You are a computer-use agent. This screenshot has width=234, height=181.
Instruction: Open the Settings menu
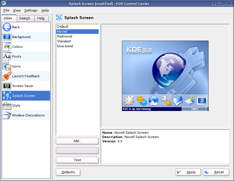pyautogui.click(x=31, y=10)
